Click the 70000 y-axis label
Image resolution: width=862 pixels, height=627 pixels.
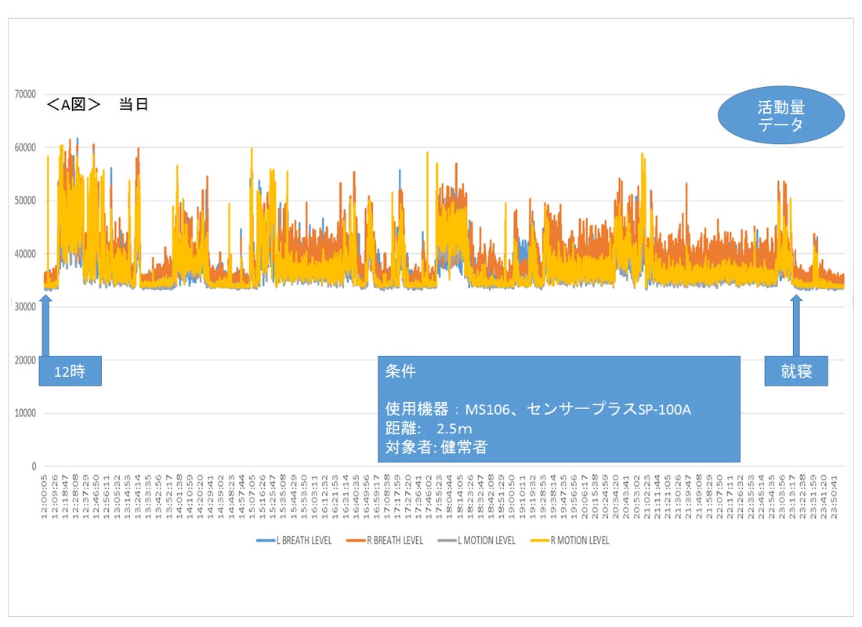pos(25,94)
